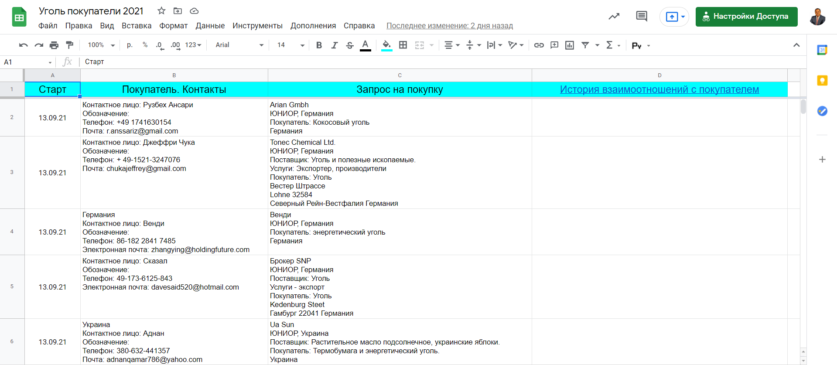Select the paint format roller icon

coord(69,45)
